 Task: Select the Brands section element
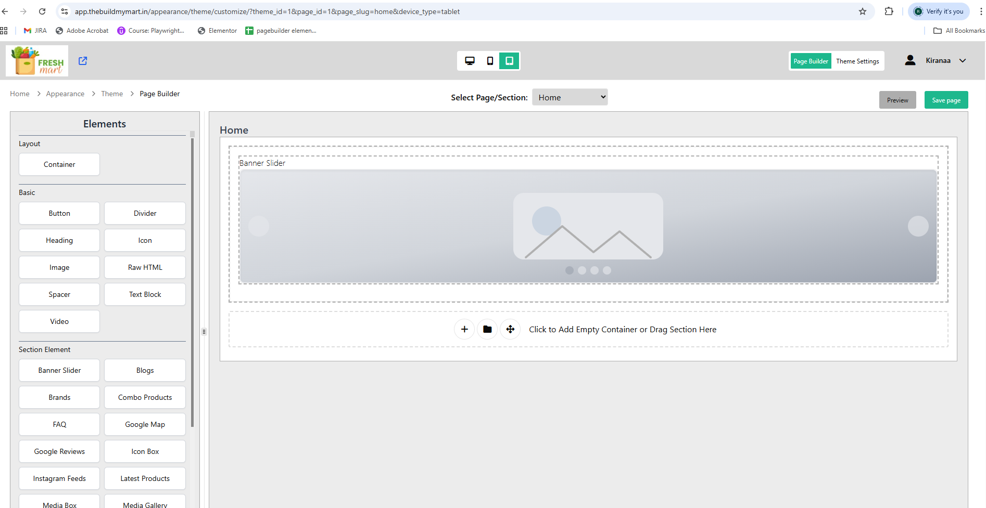point(59,397)
